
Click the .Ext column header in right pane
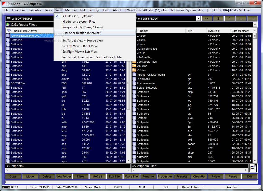[196, 31]
